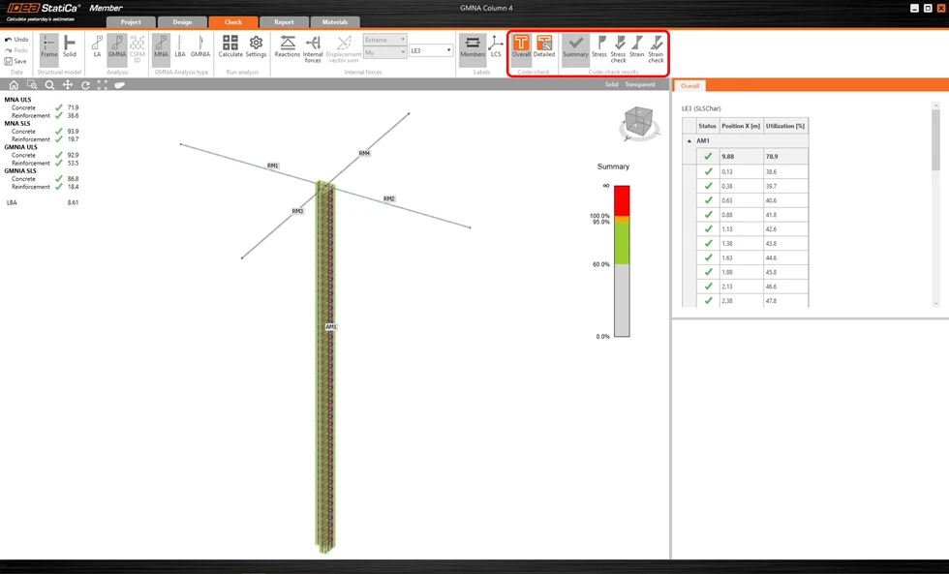This screenshot has height=574, width=949.
Task: Click the red zone of Summary color scale
Action: click(x=622, y=200)
